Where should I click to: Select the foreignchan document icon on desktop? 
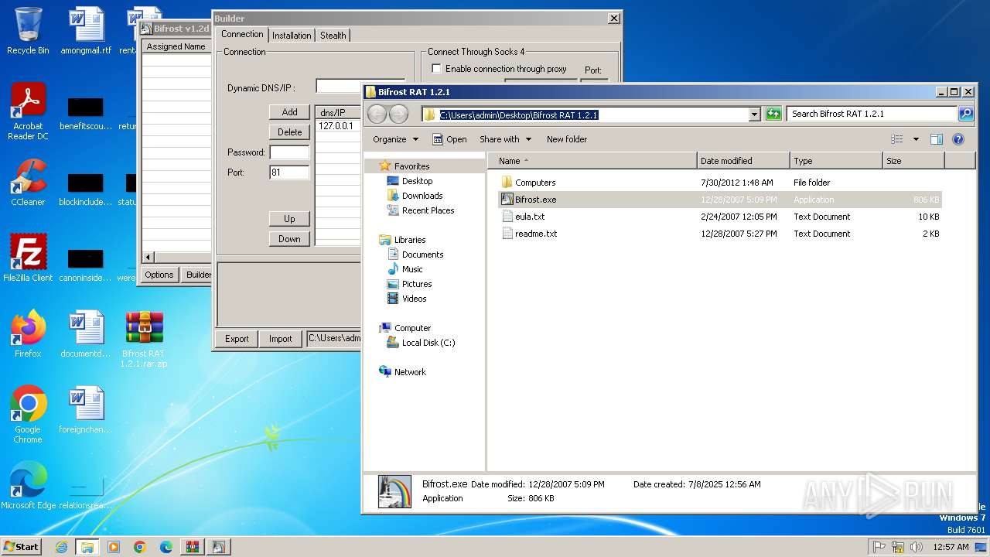coord(86,410)
